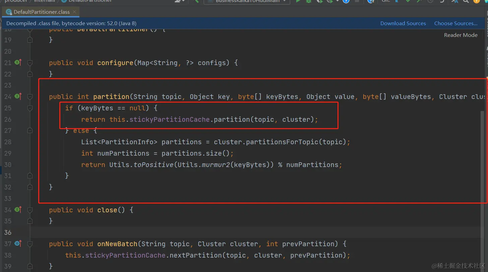
Task: Click 'PartitionInfo' type on line 28
Action: [127, 142]
